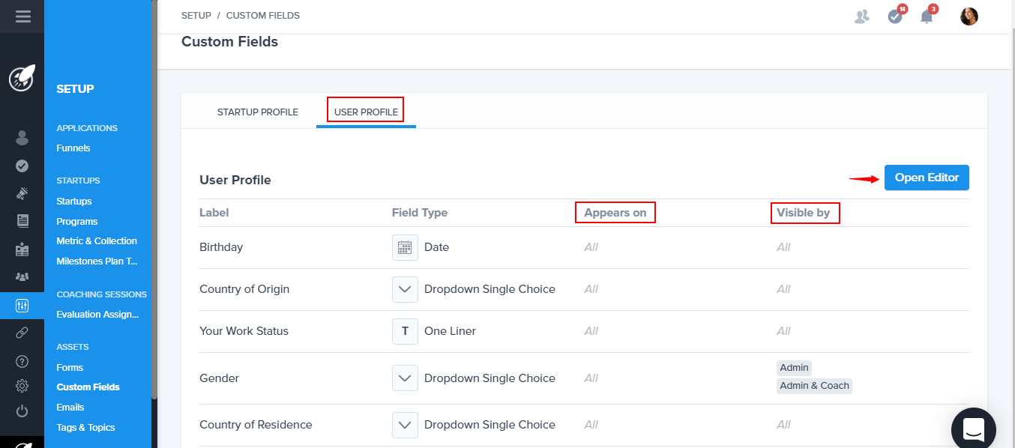This screenshot has width=1015, height=448.
Task: Go to Emails in the Assets section
Action: click(70, 408)
